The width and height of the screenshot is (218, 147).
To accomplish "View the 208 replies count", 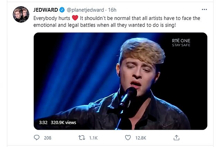I will pyautogui.click(x=47, y=138).
